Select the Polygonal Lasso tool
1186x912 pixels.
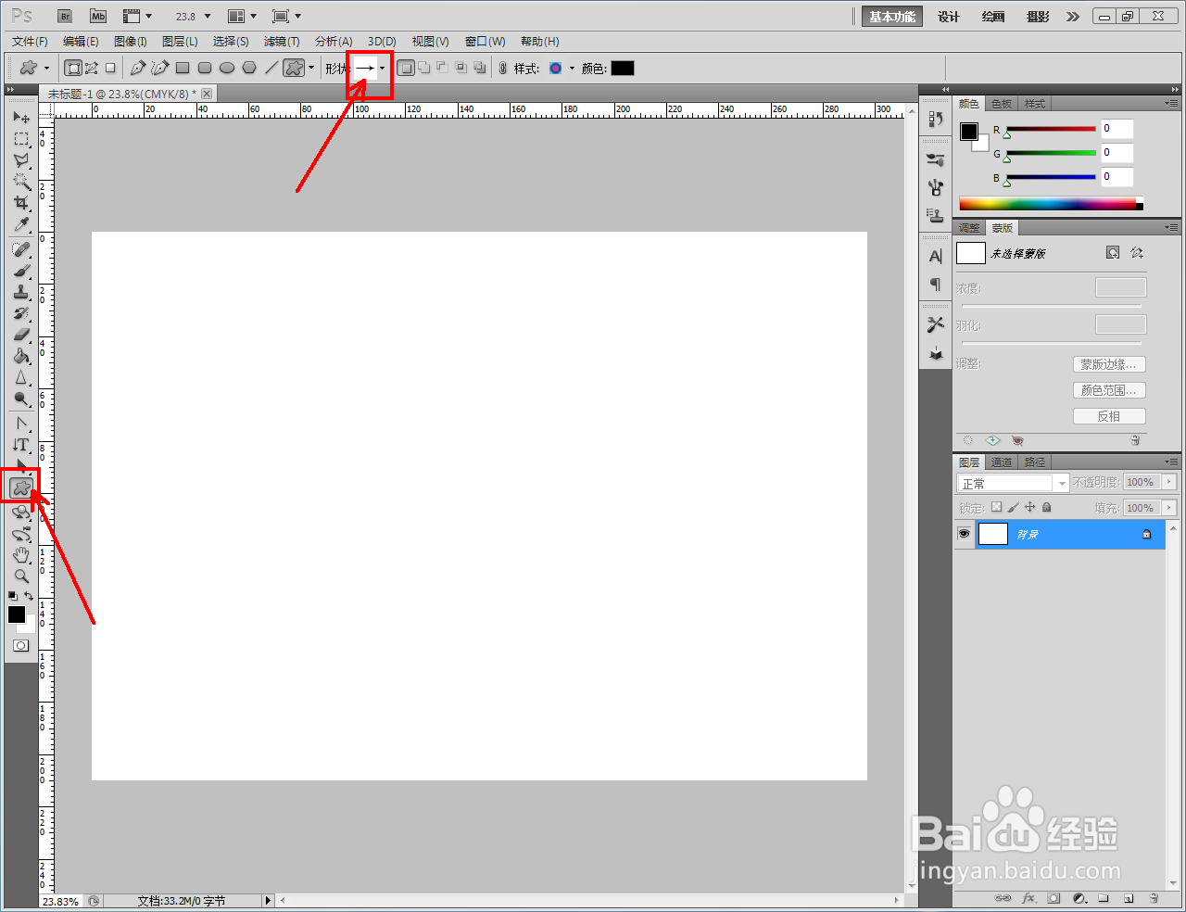[21, 160]
